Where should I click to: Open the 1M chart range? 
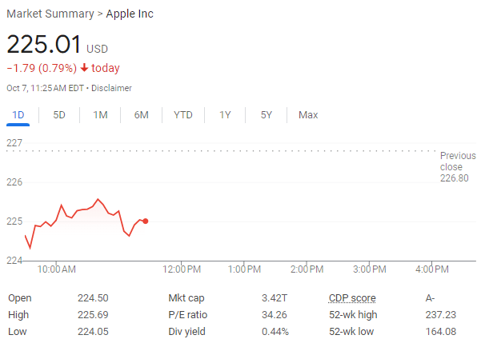[x=100, y=115]
